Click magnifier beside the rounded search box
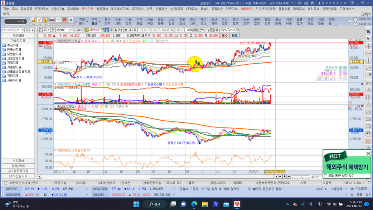The width and height of the screenshot is (373, 210). (23, 21)
